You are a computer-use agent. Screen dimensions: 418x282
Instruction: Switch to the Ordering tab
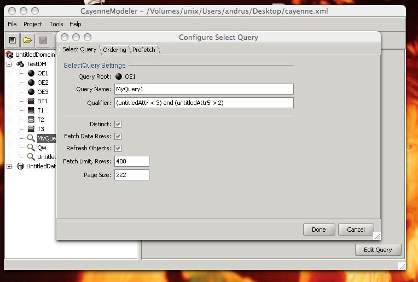(114, 50)
